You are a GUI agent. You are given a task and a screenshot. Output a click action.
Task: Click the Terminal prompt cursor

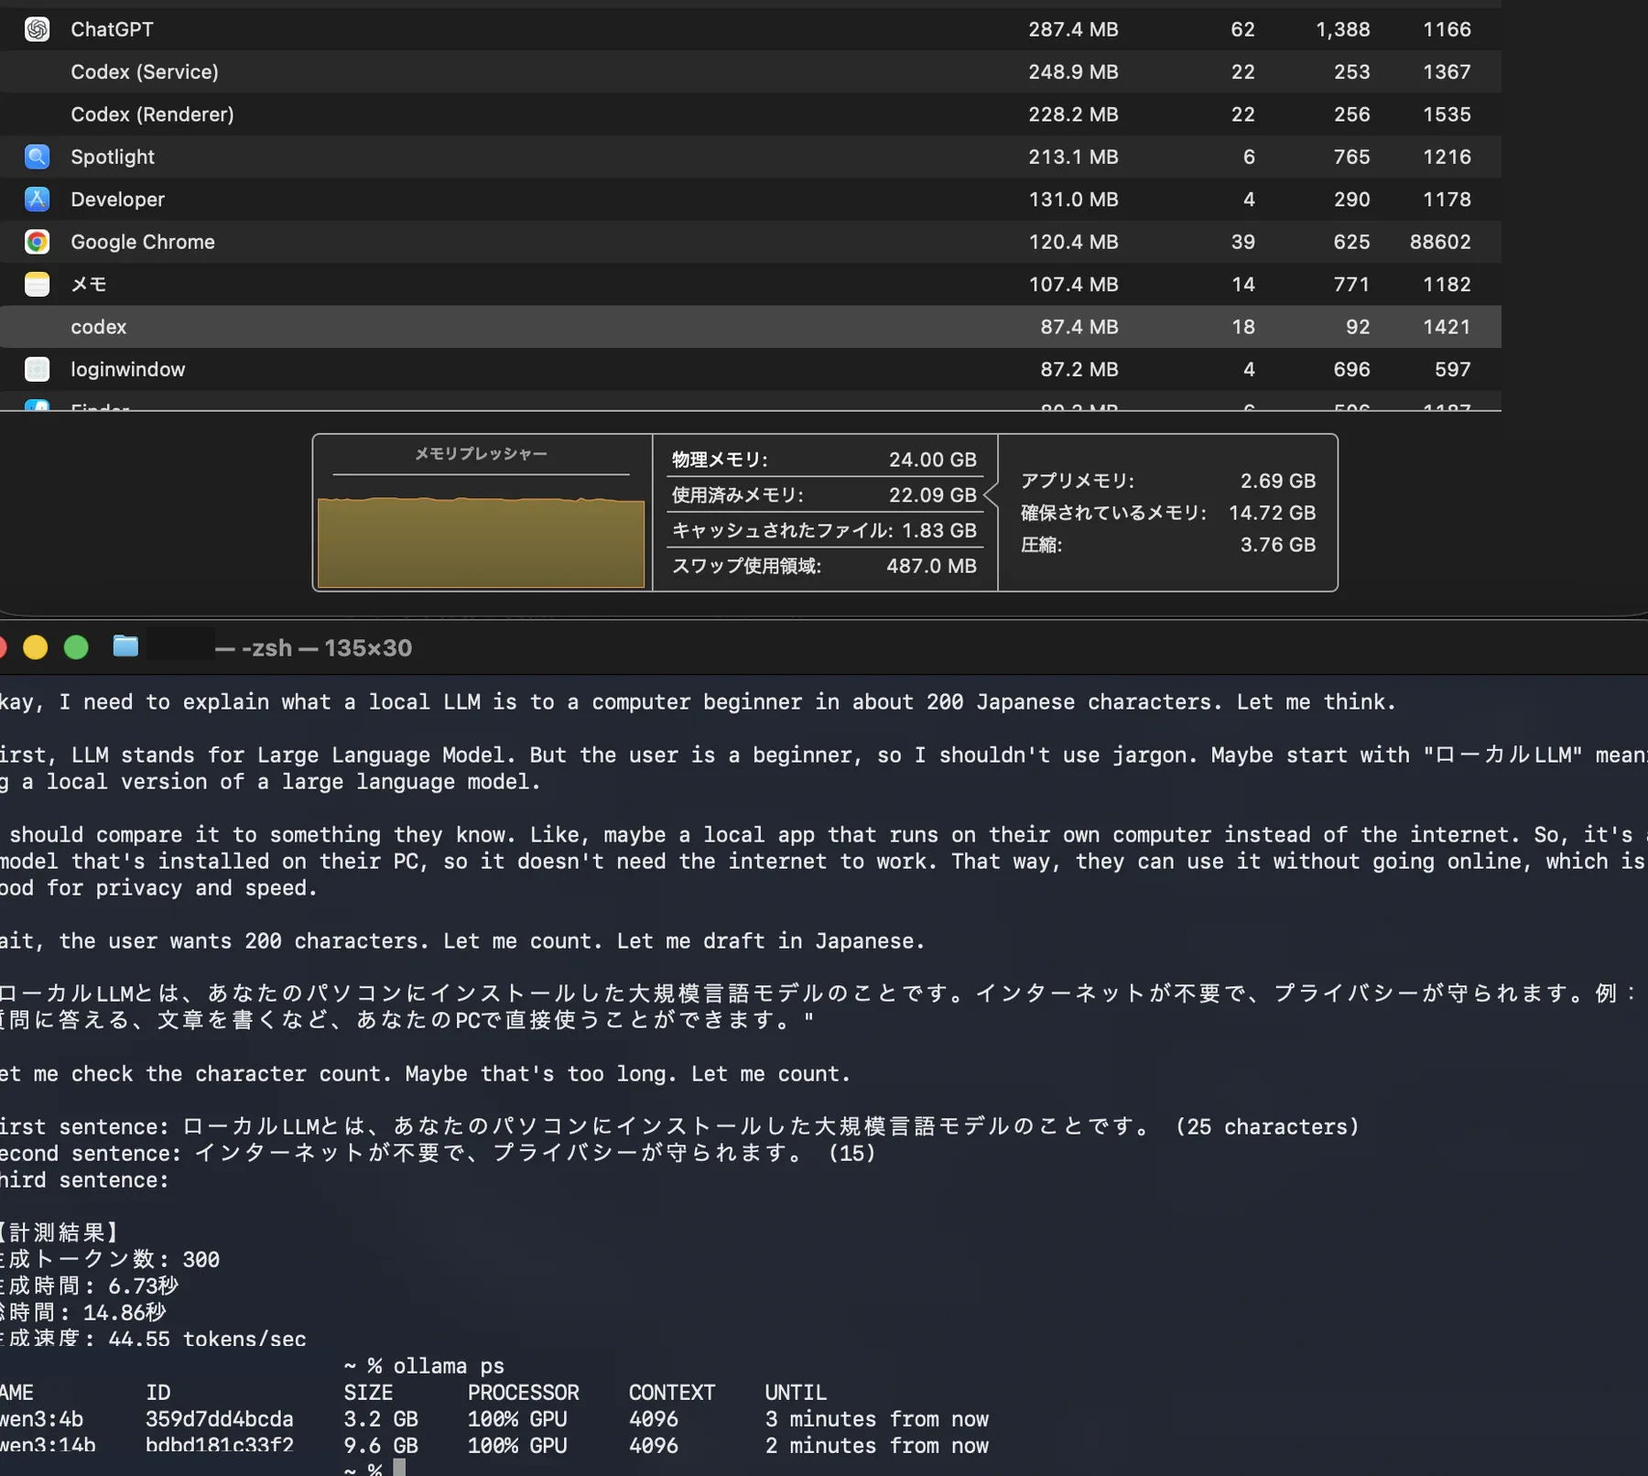pos(399,1469)
